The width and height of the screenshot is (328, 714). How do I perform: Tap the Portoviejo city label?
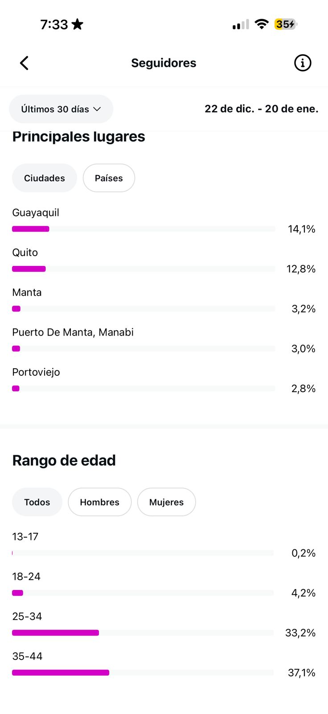[36, 372]
